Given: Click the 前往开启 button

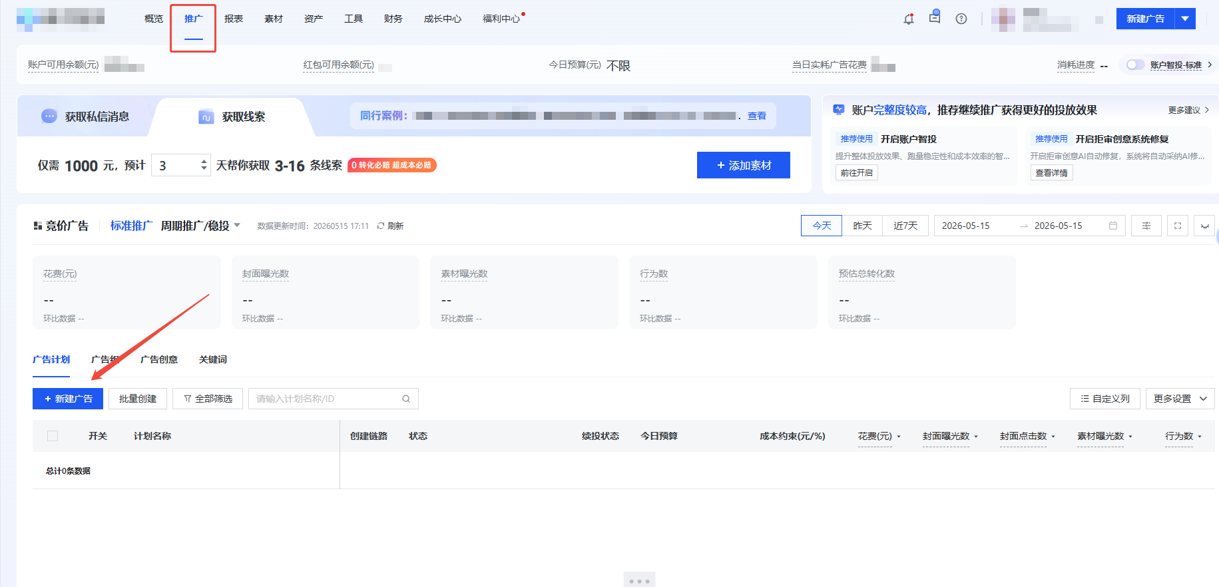Looking at the screenshot, I should coord(857,172).
